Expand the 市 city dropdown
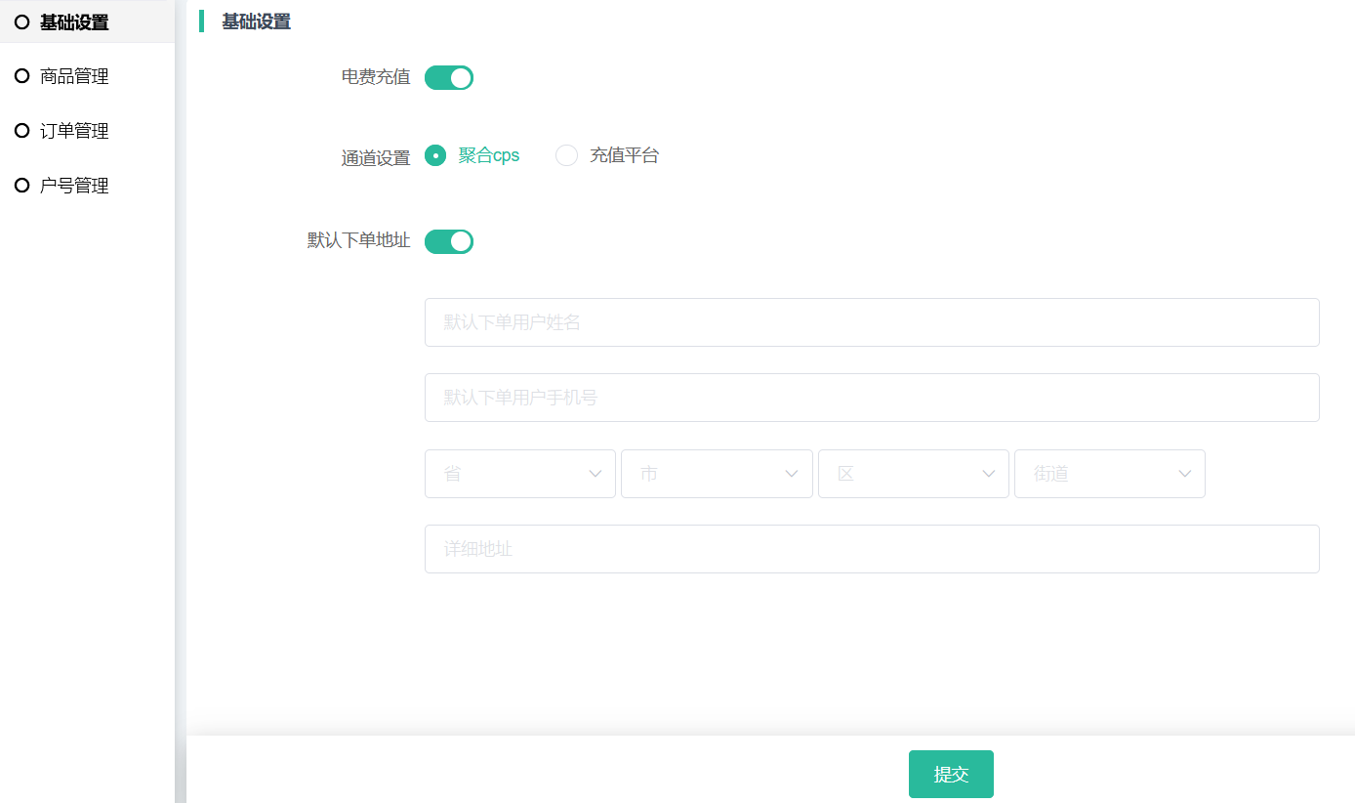Image resolution: width=1355 pixels, height=803 pixels. (x=717, y=474)
